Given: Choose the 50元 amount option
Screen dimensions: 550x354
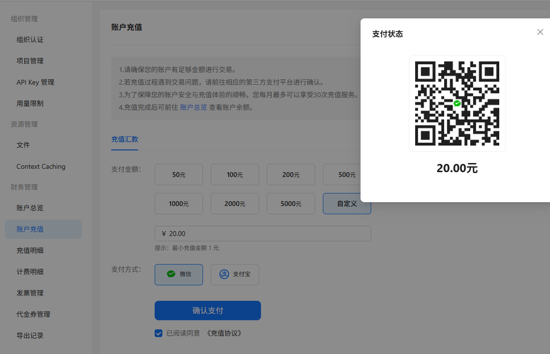Looking at the screenshot, I should tap(179, 175).
